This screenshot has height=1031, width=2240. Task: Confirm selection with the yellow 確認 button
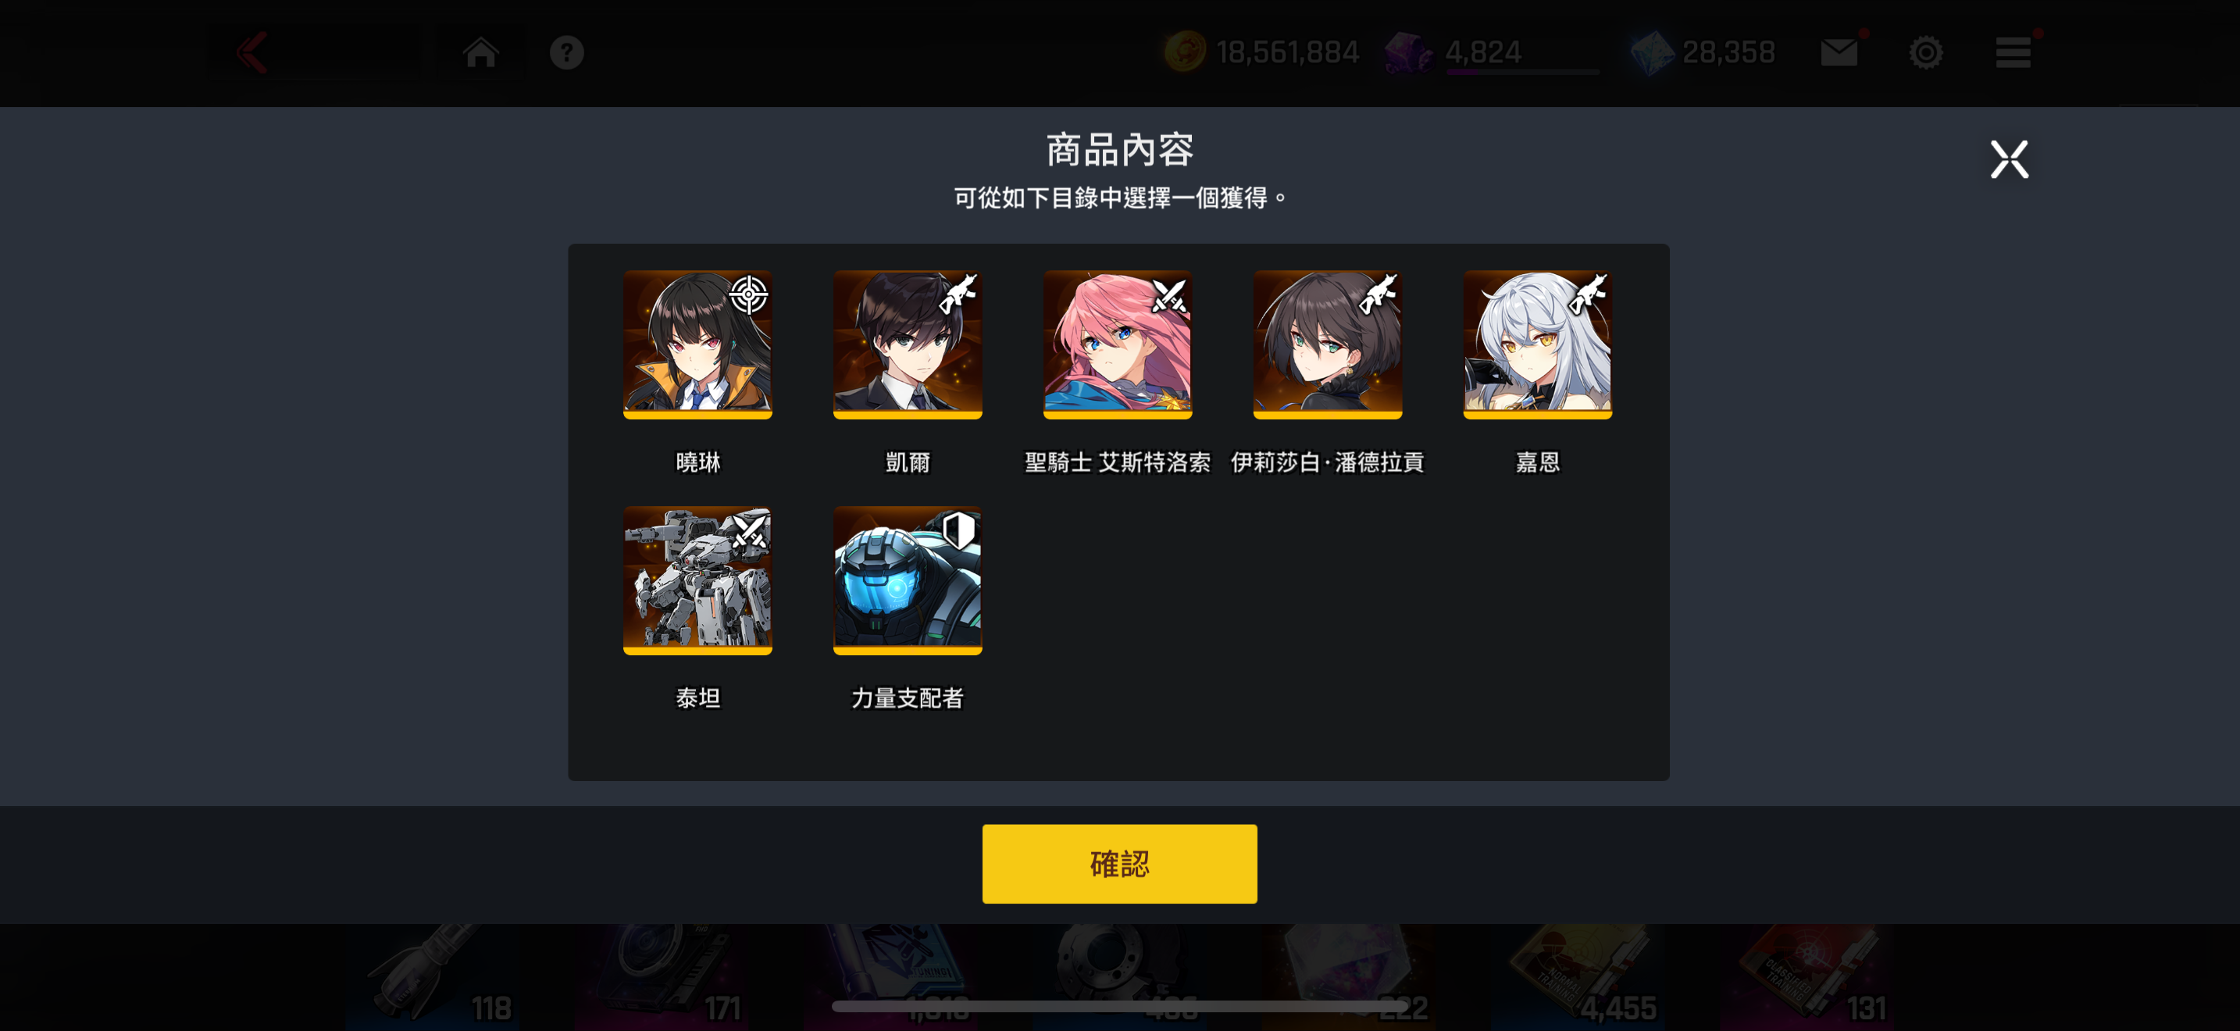pyautogui.click(x=1119, y=863)
